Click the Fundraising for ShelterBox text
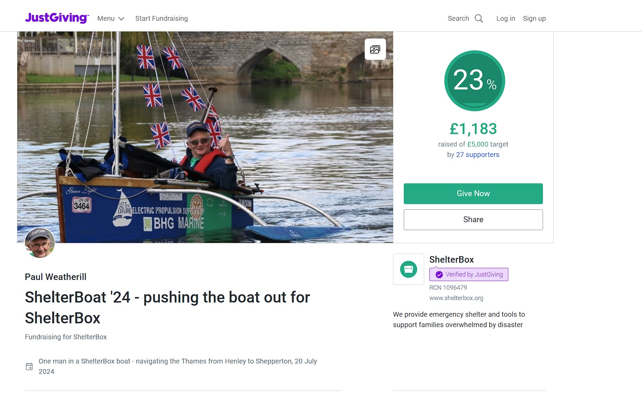642x393 pixels. [66, 337]
